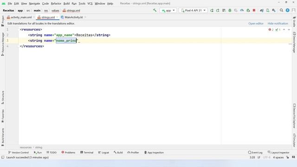
Task: Open the Favorites tool window
Action: pyautogui.click(x=3, y=116)
